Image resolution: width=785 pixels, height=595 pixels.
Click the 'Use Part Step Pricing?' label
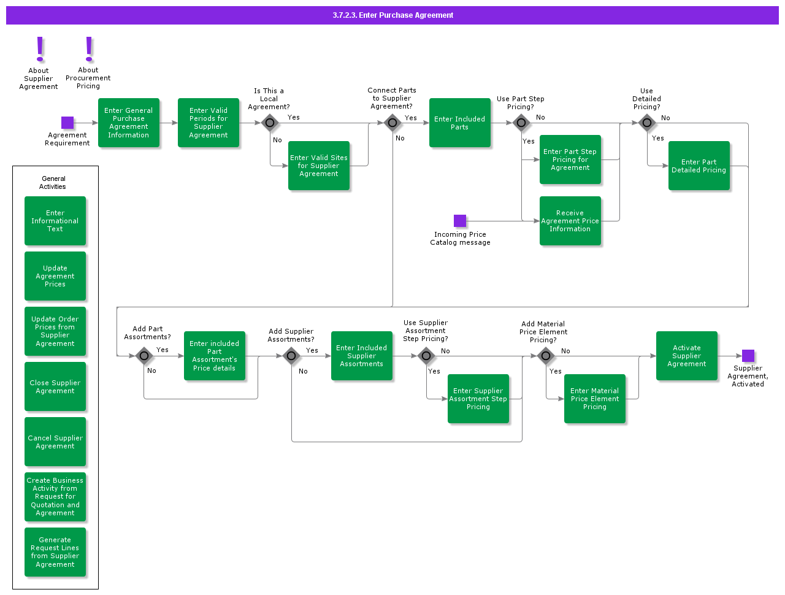pyautogui.click(x=521, y=103)
